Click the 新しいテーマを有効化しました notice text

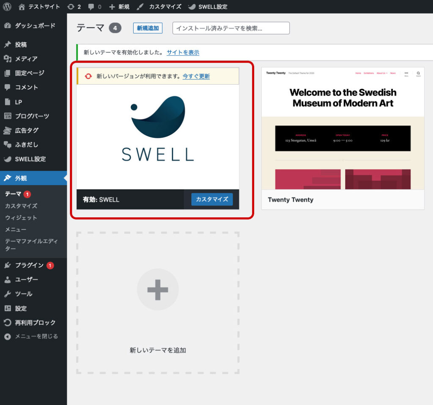click(x=123, y=52)
